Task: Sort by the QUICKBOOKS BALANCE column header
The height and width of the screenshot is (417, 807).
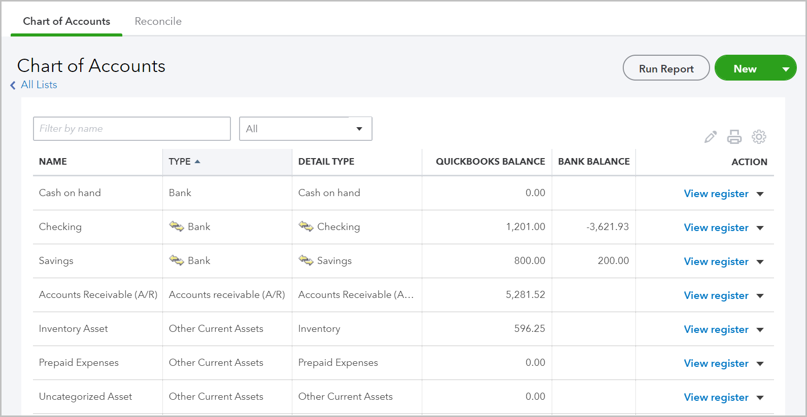Action: pos(490,162)
